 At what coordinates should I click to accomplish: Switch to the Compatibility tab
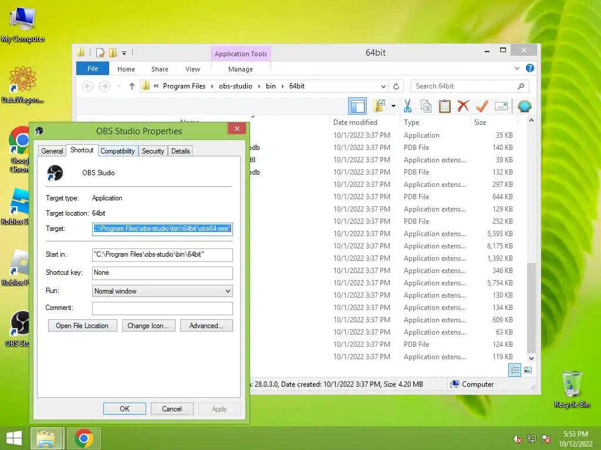[117, 151]
